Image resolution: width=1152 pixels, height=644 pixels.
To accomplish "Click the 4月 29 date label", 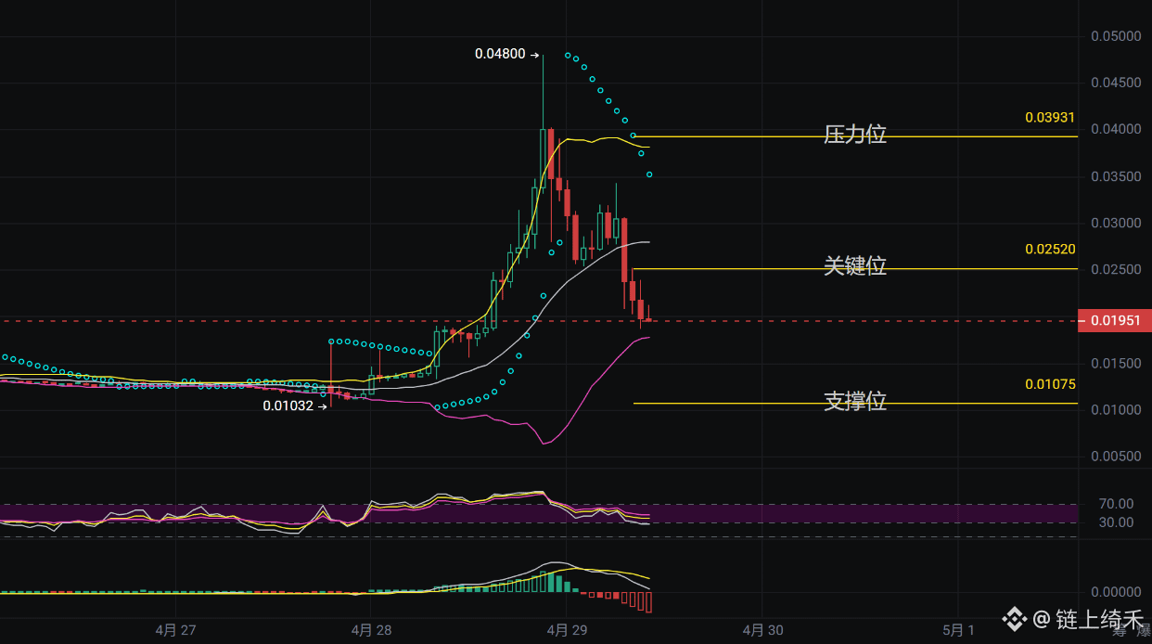I will 566,630.
